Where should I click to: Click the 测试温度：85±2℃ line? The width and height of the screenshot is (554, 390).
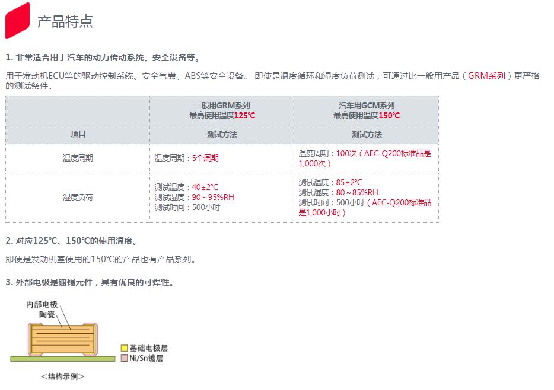pyautogui.click(x=330, y=182)
